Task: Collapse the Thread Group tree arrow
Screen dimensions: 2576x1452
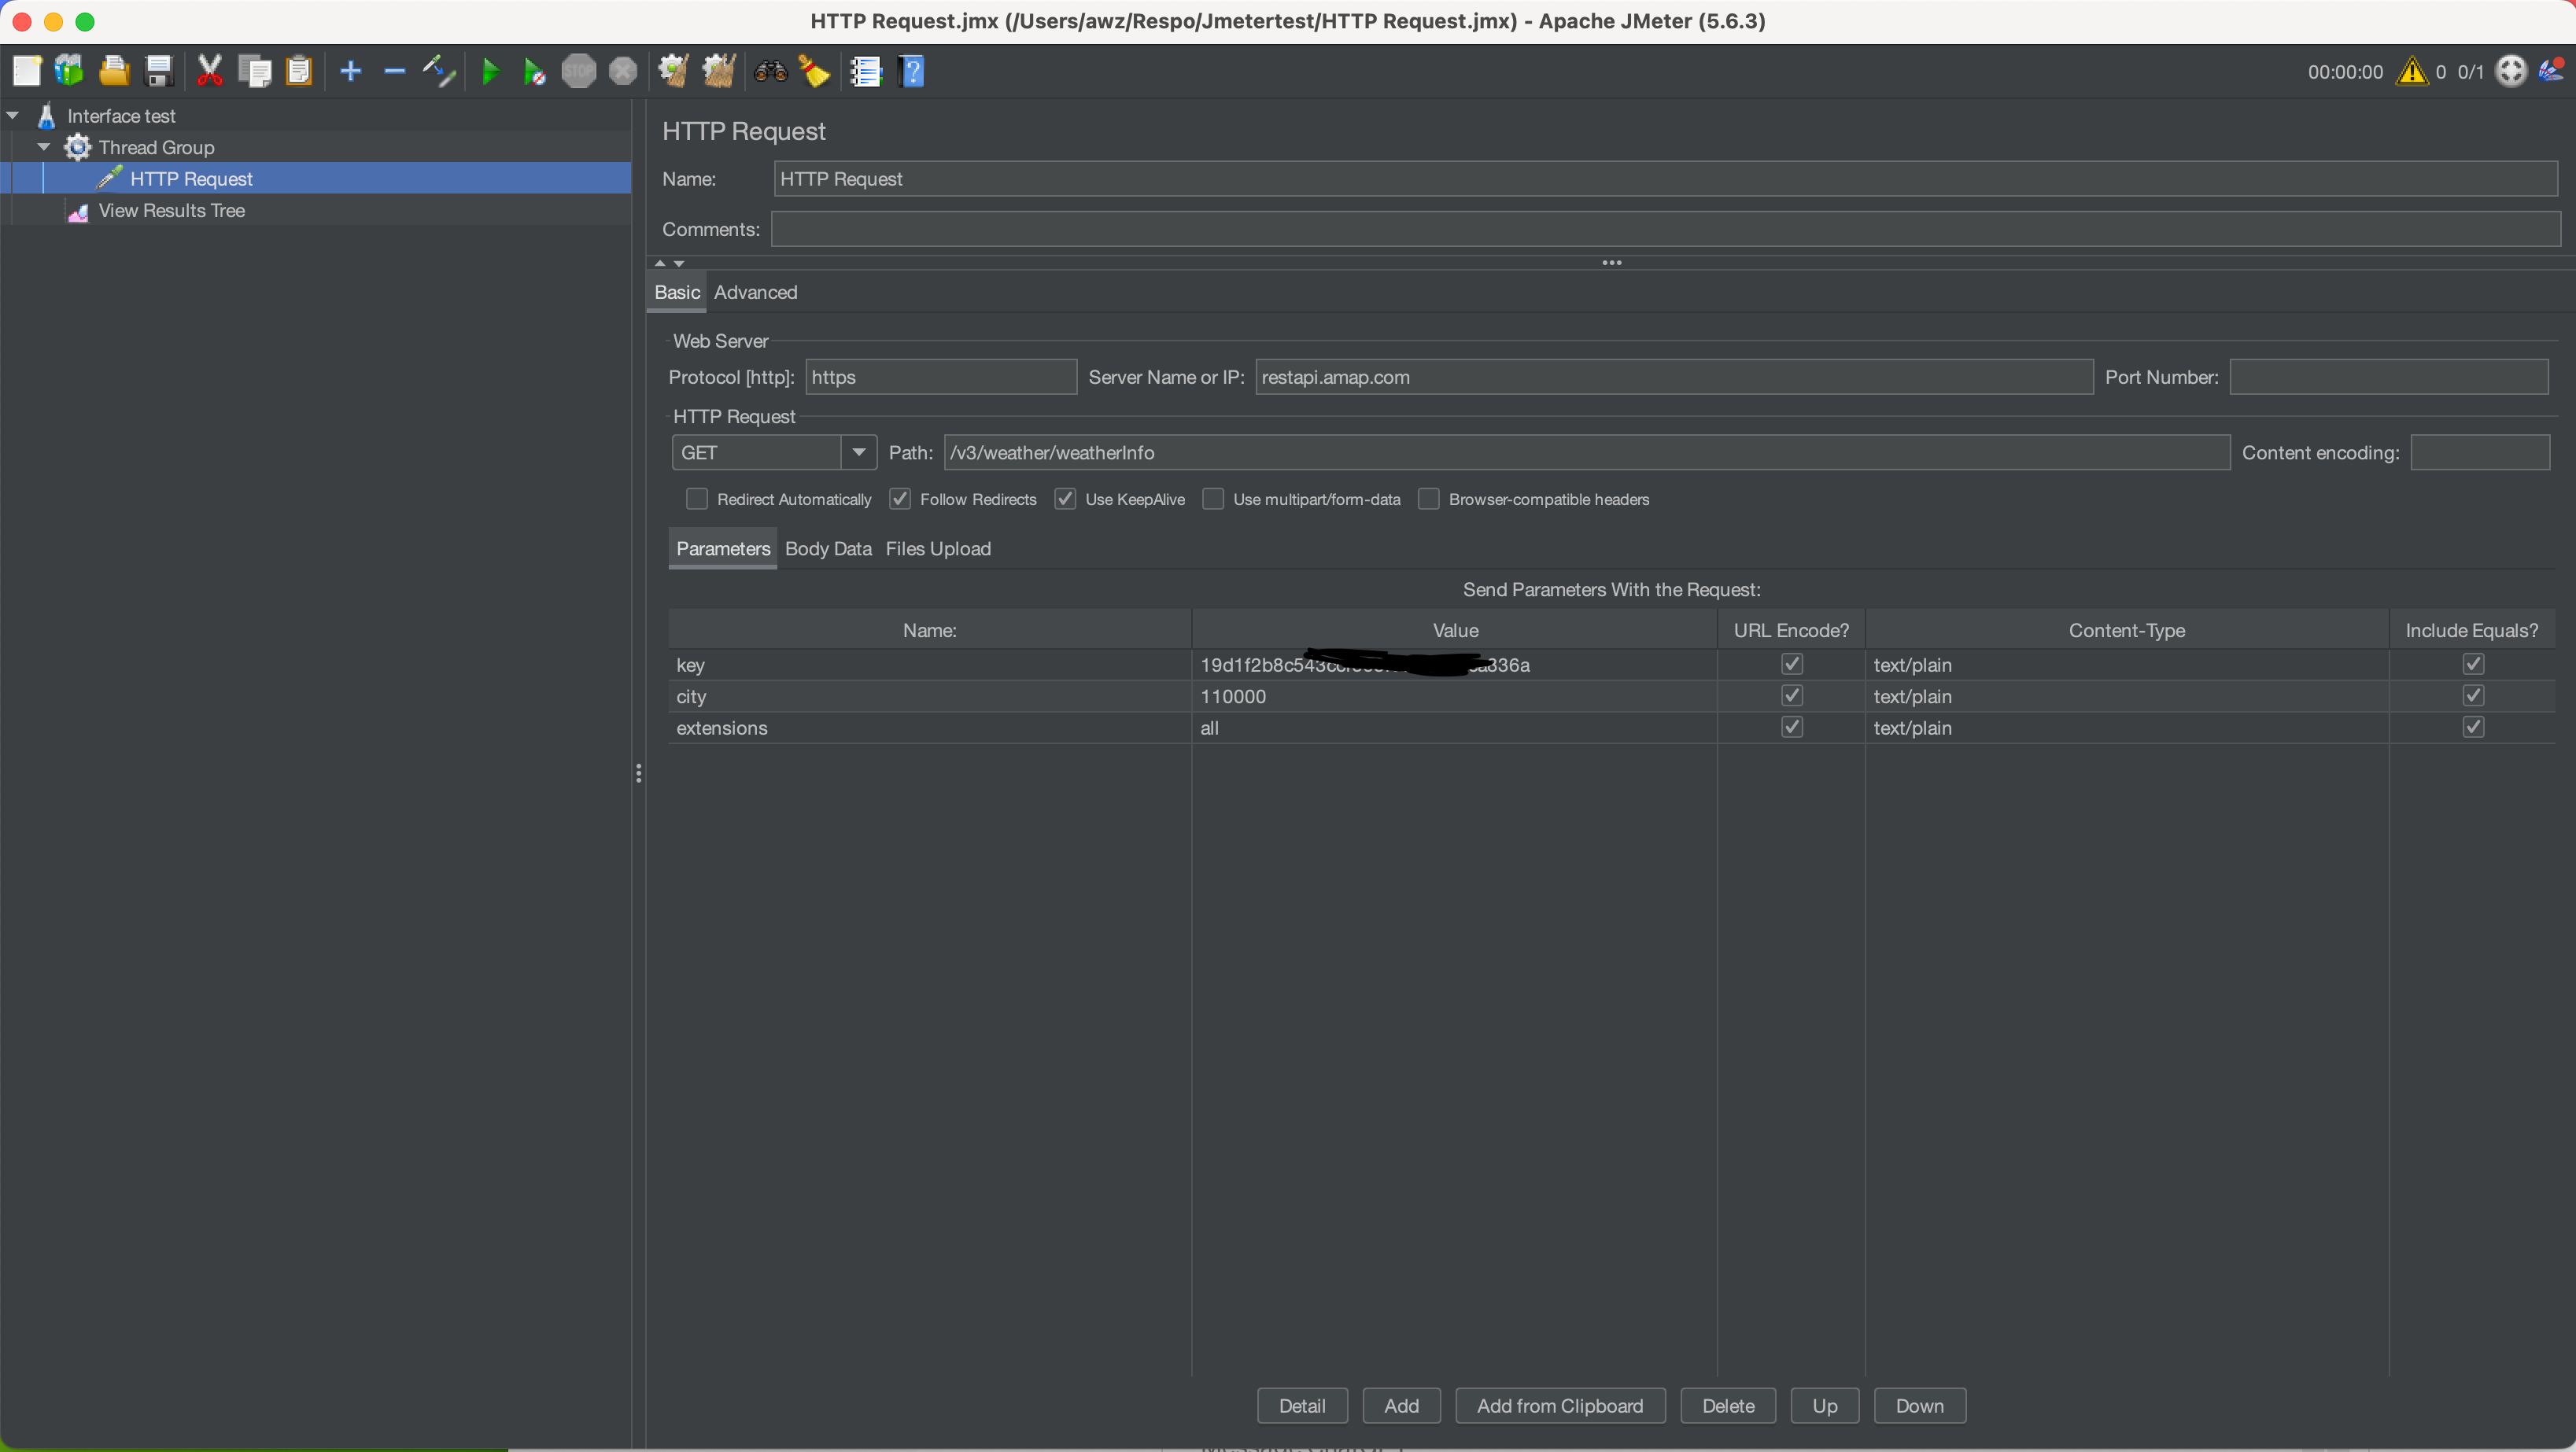Action: pyautogui.click(x=44, y=147)
